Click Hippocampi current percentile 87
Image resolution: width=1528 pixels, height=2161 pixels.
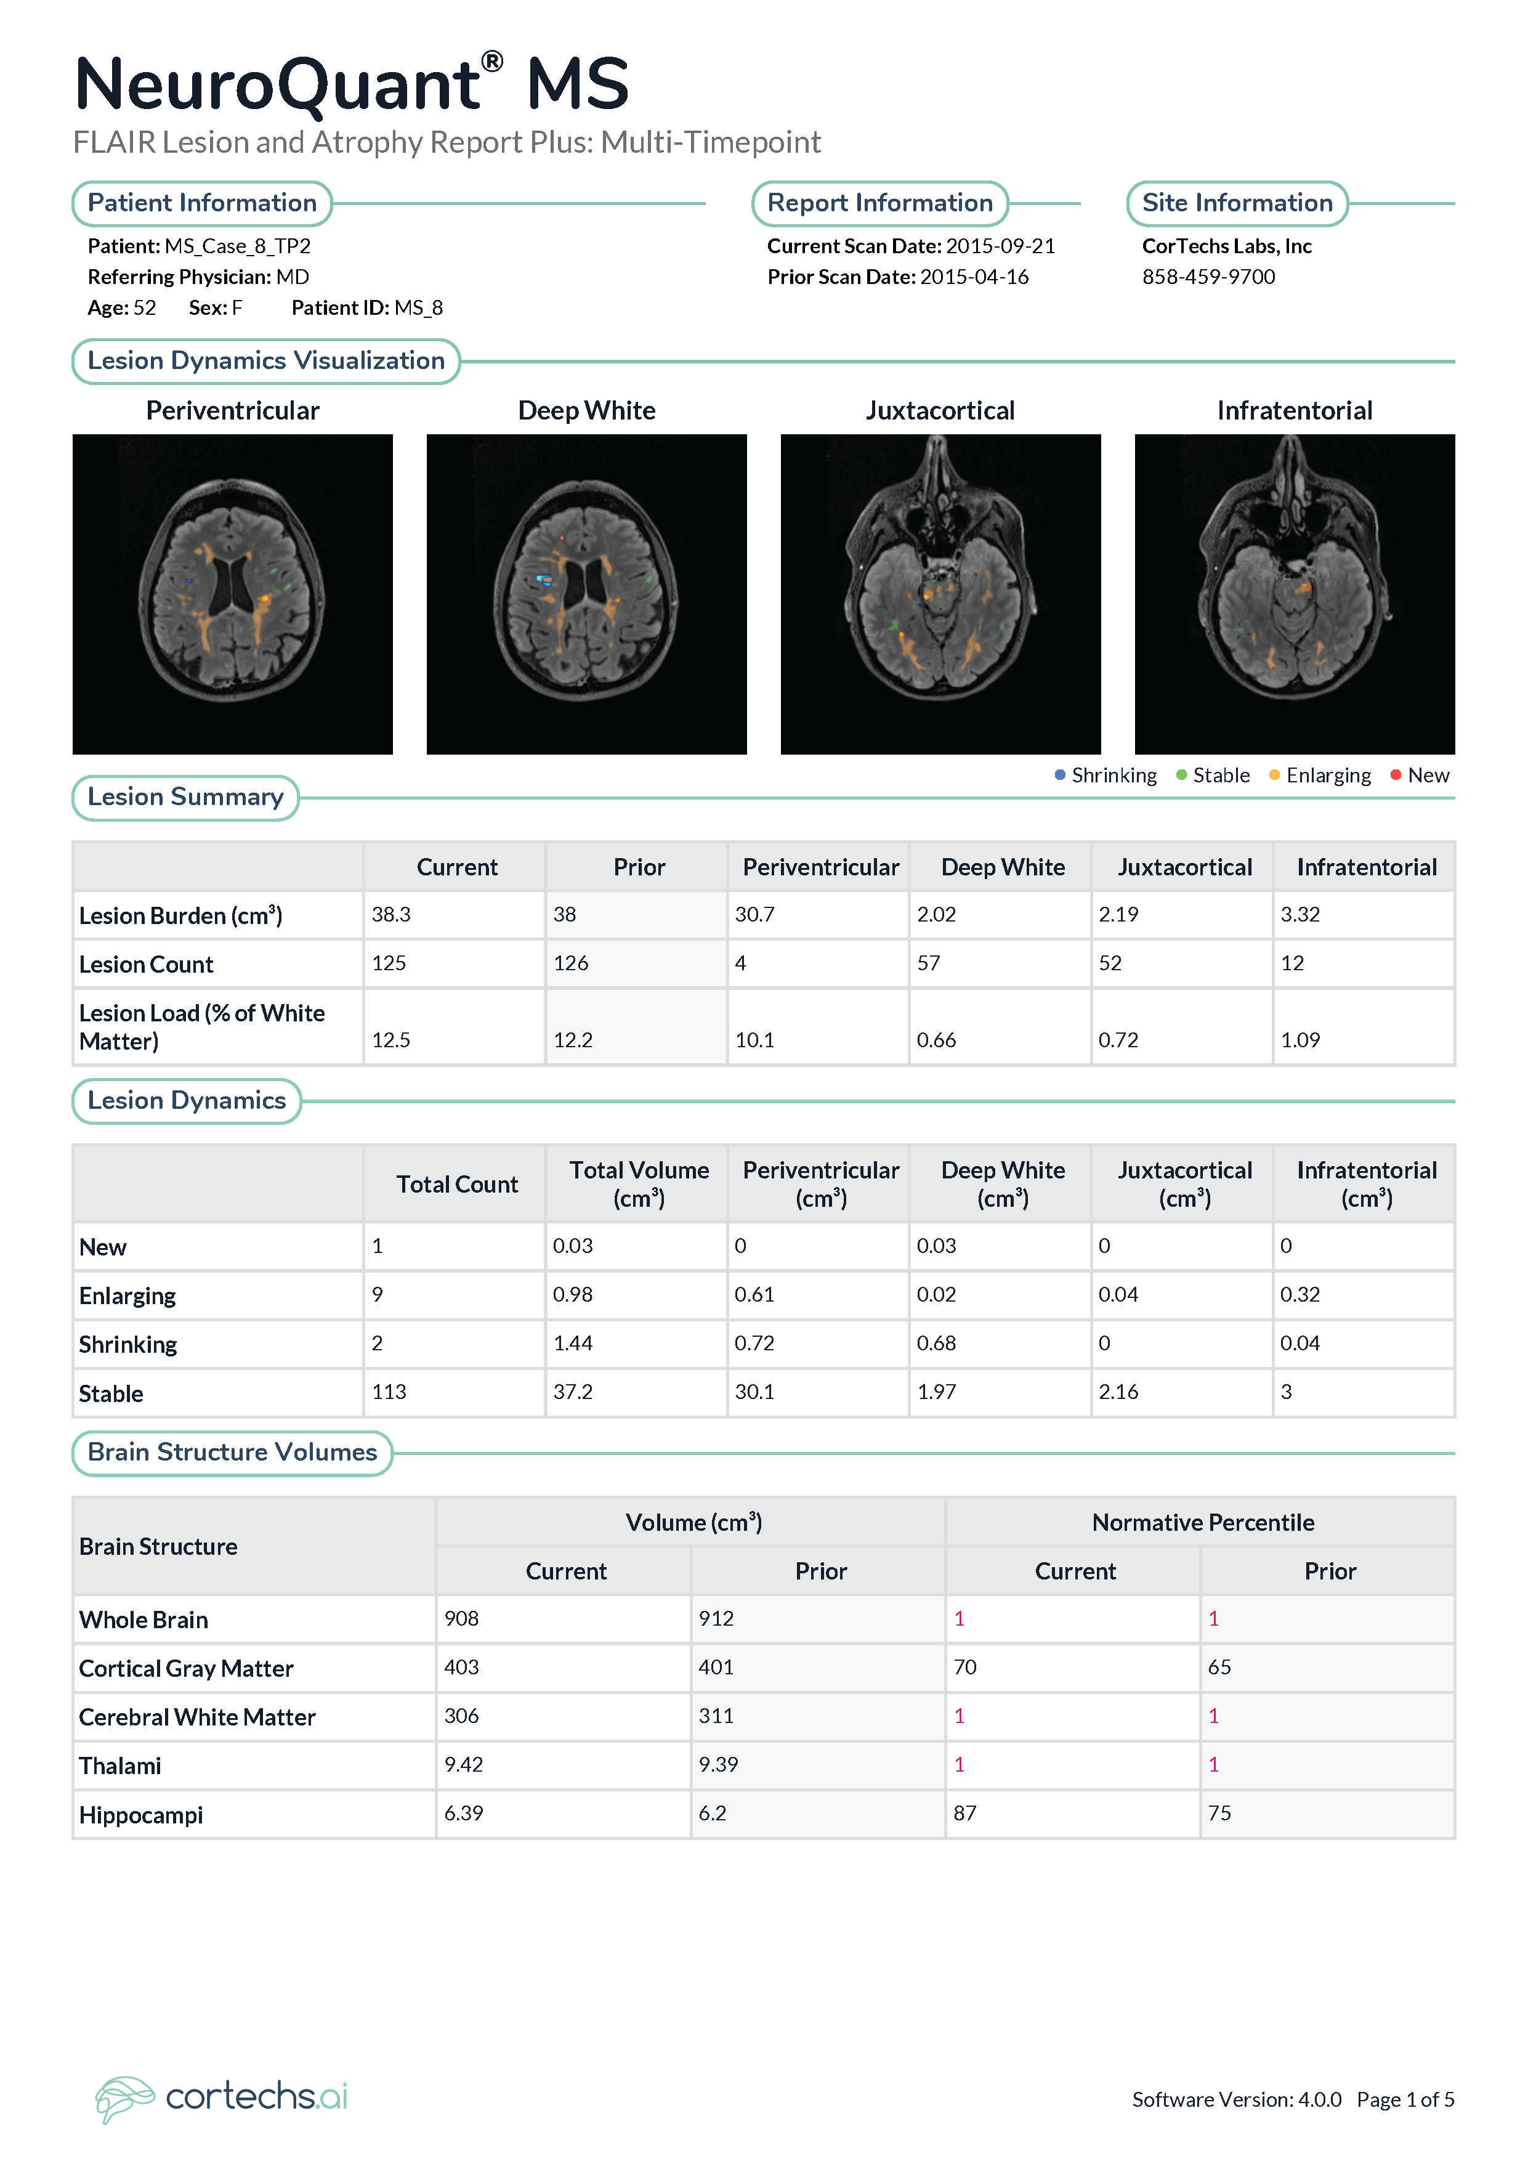965,1815
